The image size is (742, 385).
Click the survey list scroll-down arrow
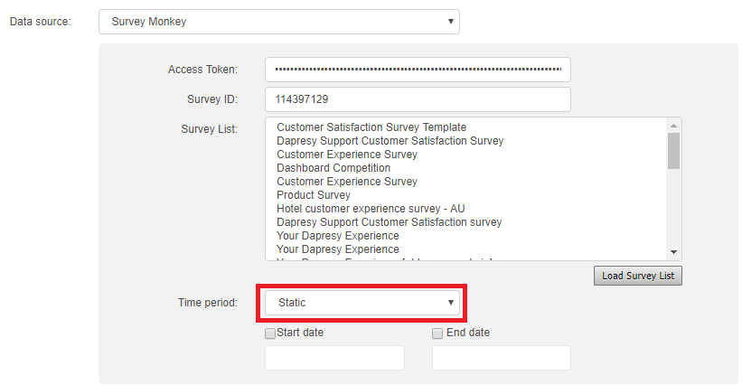point(674,252)
